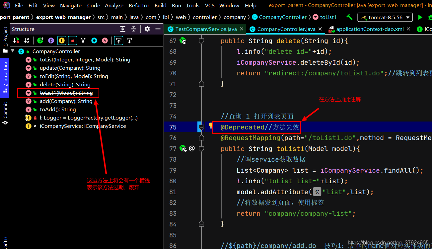Open the Edit menu

click(33, 5)
